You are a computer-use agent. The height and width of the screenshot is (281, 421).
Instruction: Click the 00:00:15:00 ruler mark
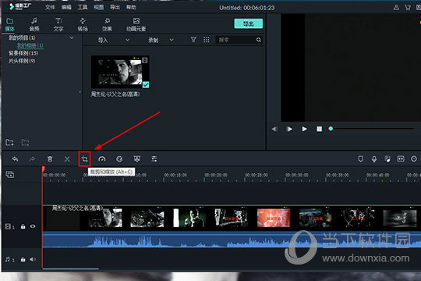tap(175, 175)
